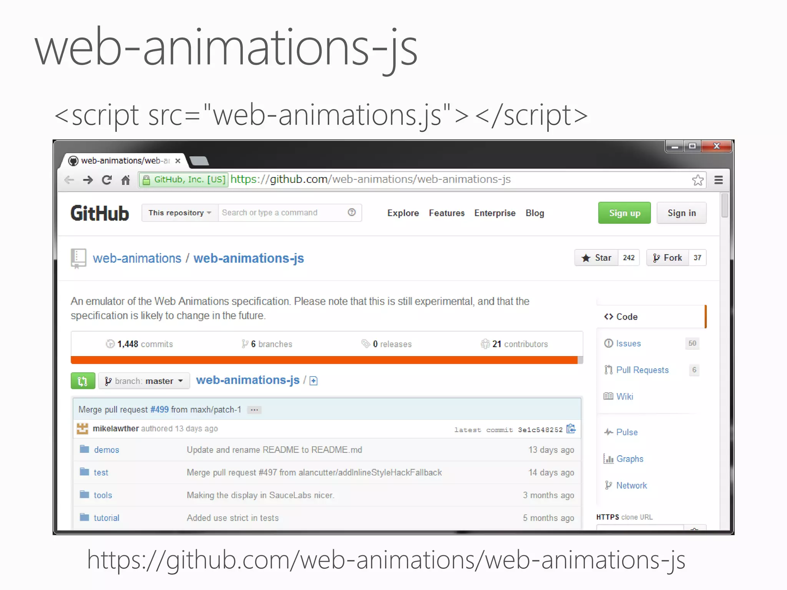Open branch: master dropdown
This screenshot has height=590, width=787.
[x=144, y=381]
